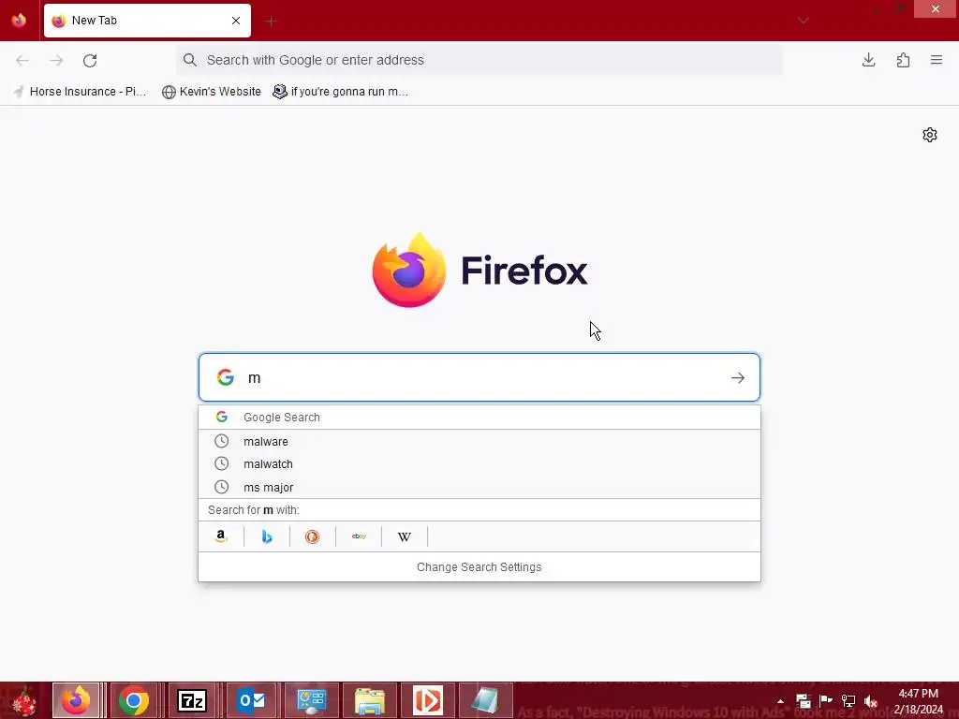The height and width of the screenshot is (719, 959).
Task: Open a new tab with plus button
Action: (x=271, y=22)
